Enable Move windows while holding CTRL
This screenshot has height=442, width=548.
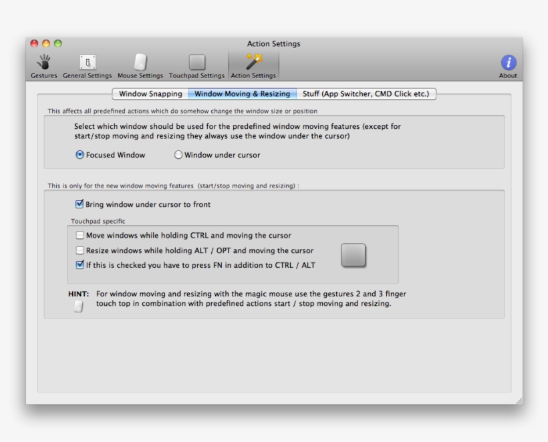tap(80, 235)
